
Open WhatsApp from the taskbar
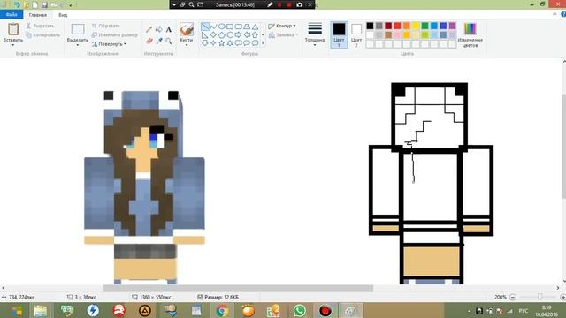[299, 310]
